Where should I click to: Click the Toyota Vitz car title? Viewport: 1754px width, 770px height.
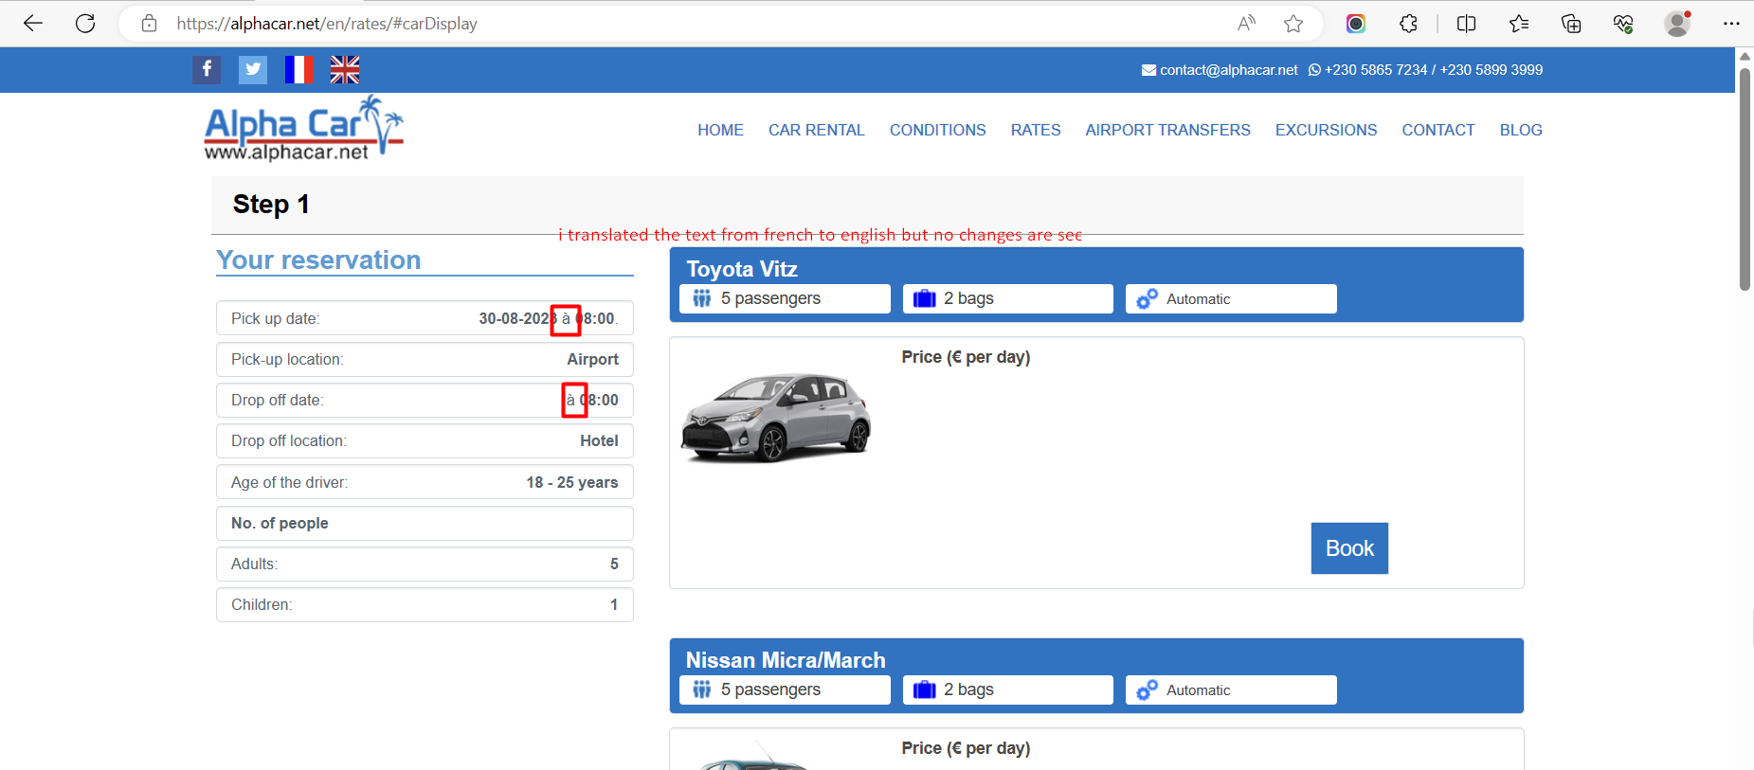tap(742, 269)
